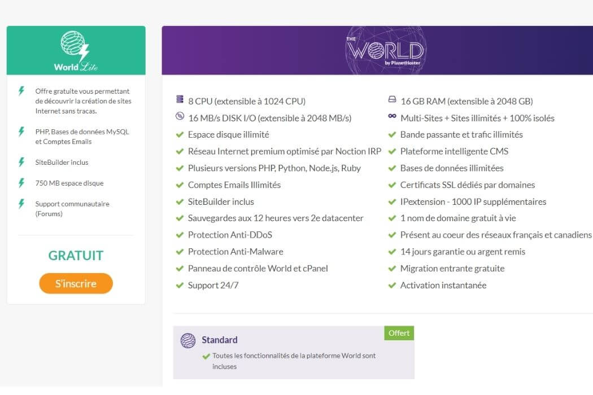Click text '16 GB RAM (extensible à 2048 GB)'
The height and width of the screenshot is (395, 593).
466,102
